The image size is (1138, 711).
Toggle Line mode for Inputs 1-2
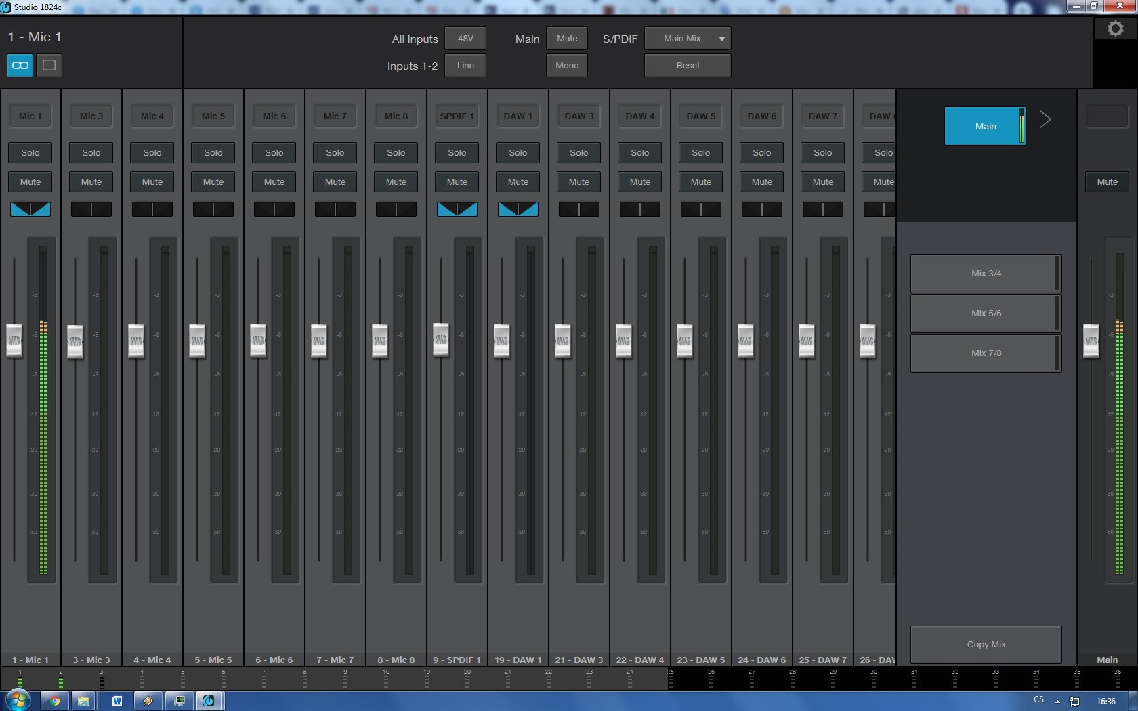[x=465, y=66]
